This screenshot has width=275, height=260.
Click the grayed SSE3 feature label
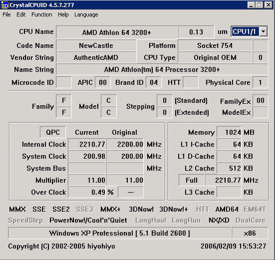pyautogui.click(x=85, y=209)
